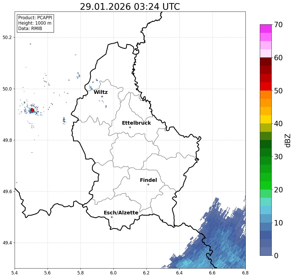This screenshot has height=278, width=294.
Task: Click the 0 tick label on colorbar
Action: pos(276,256)
